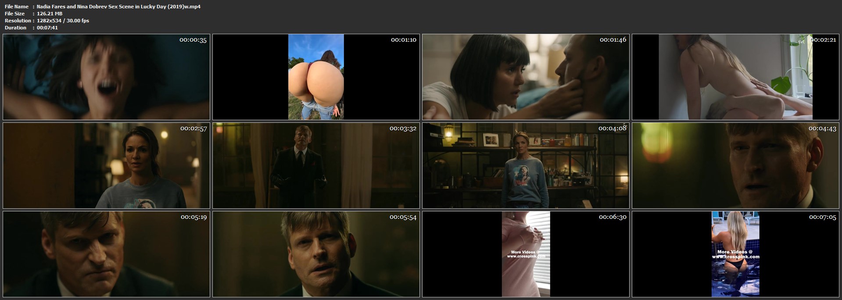This screenshot has height=300, width=842.
Task: Select the frame stamped 00:04:43
Action: 735,165
